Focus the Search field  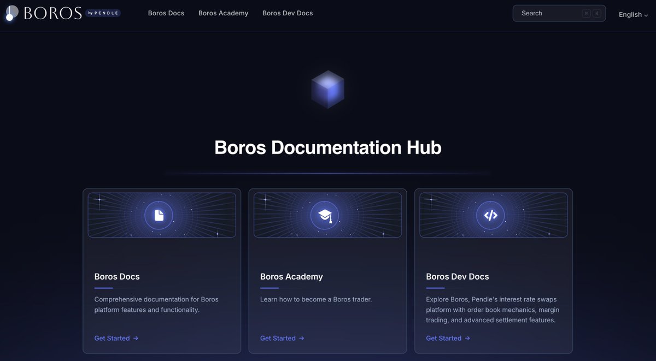[x=559, y=13]
